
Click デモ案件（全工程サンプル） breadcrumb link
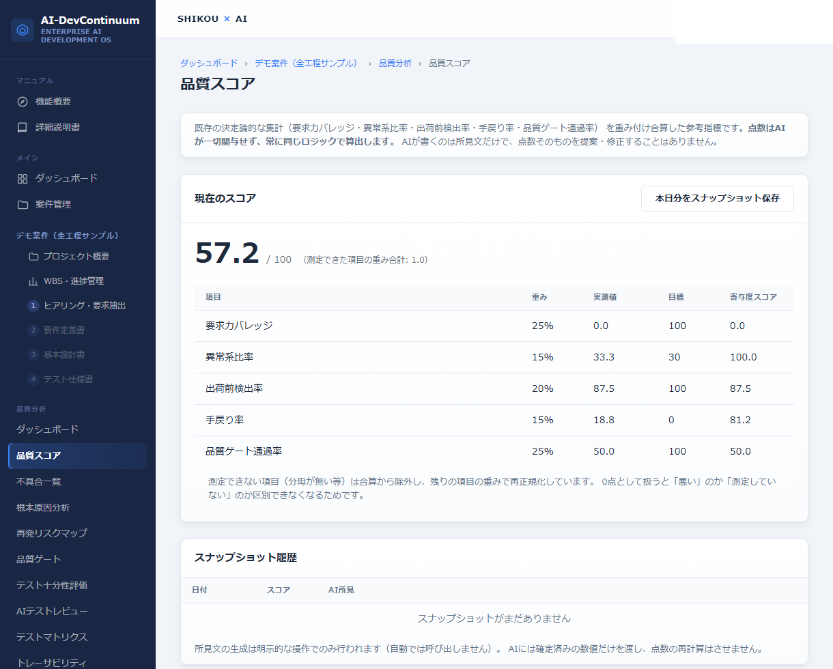pos(307,63)
